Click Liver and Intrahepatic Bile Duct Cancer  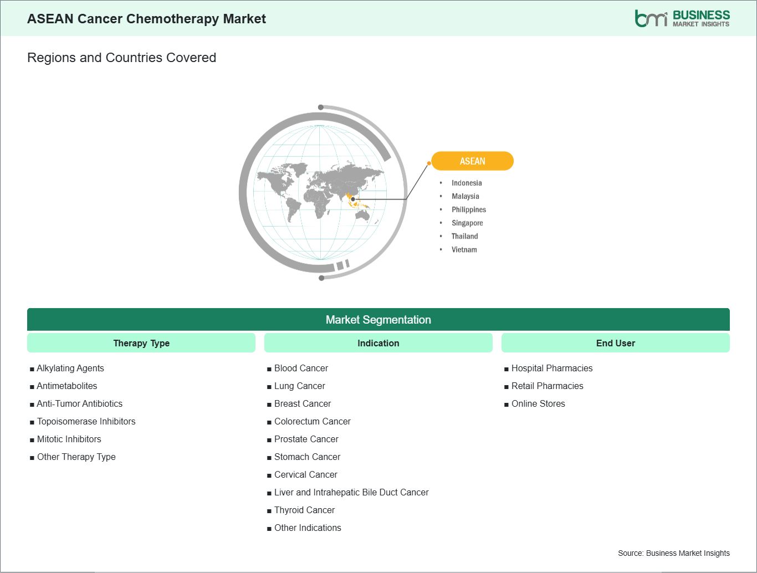tap(351, 492)
